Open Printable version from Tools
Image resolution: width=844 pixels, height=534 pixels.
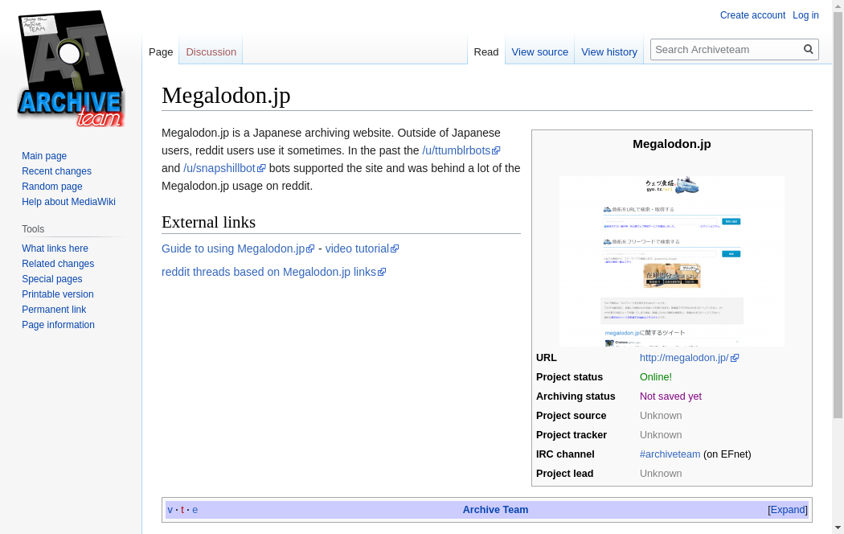click(x=57, y=294)
